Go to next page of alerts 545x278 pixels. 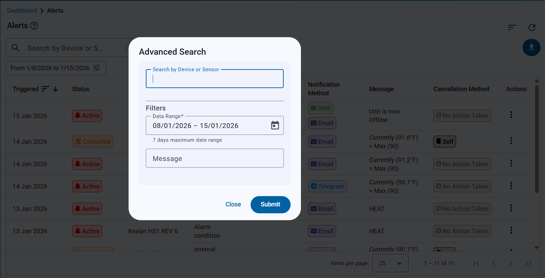pos(511,264)
